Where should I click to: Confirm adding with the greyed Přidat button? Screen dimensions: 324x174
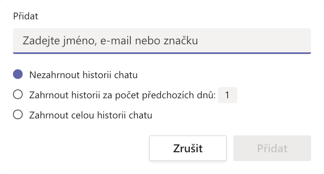272,148
